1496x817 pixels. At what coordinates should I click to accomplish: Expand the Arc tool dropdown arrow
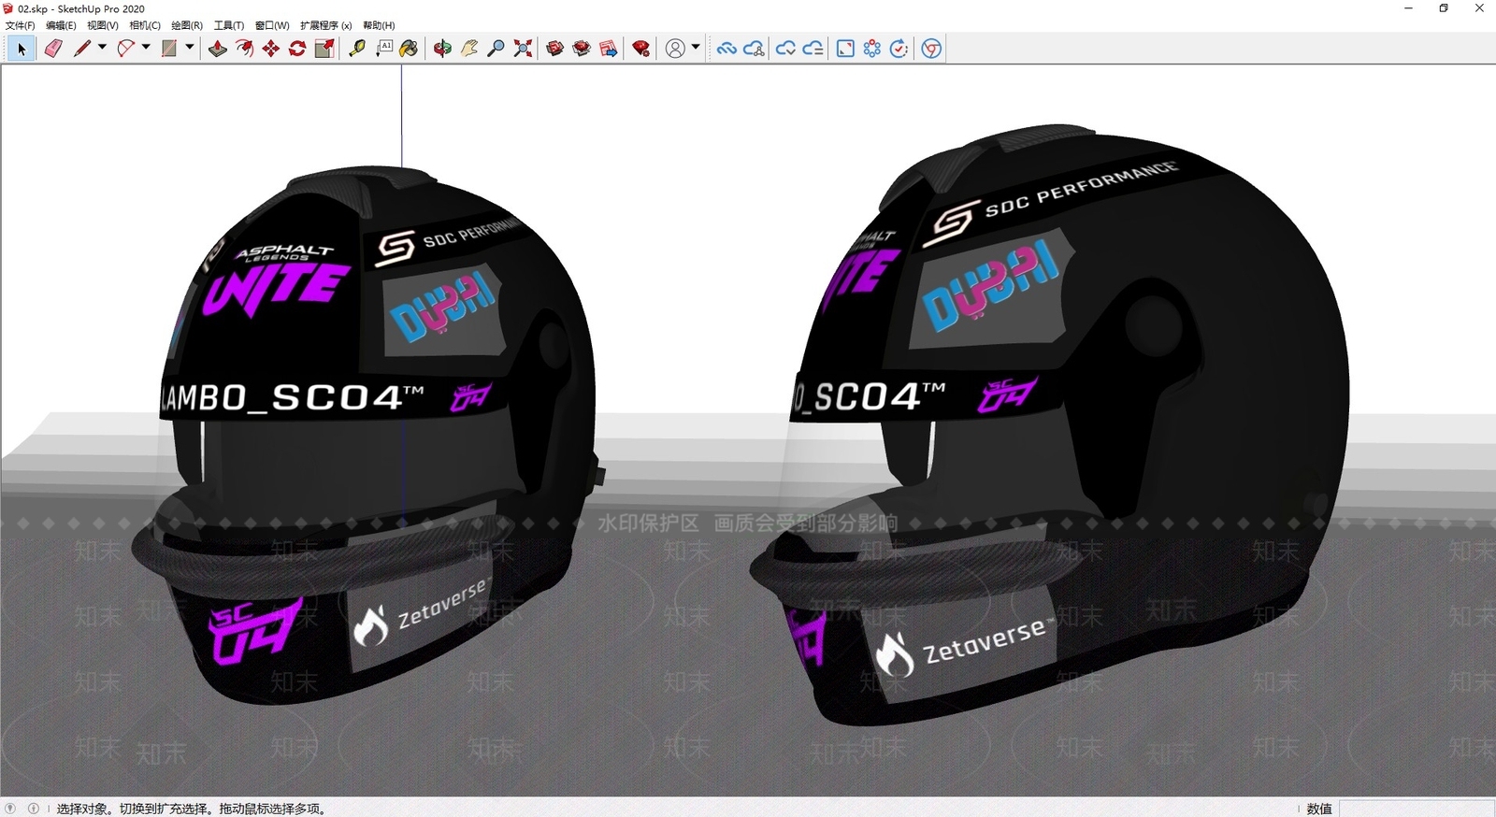[x=146, y=48]
